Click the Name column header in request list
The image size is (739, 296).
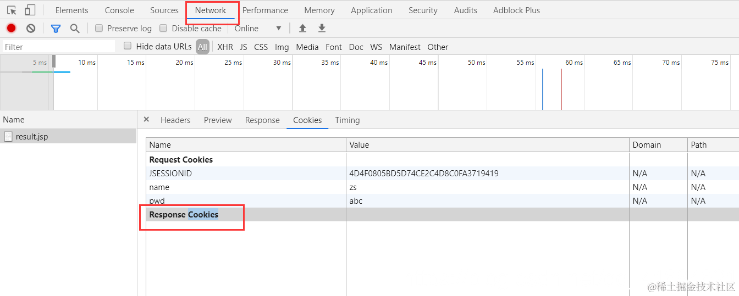[68, 119]
